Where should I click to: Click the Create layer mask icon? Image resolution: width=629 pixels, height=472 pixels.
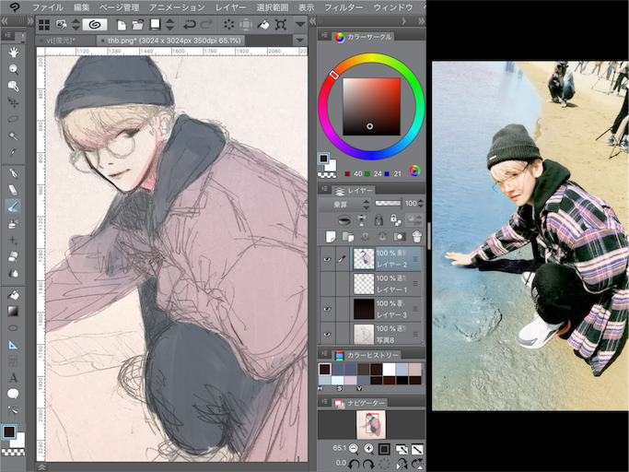pyautogui.click(x=399, y=237)
